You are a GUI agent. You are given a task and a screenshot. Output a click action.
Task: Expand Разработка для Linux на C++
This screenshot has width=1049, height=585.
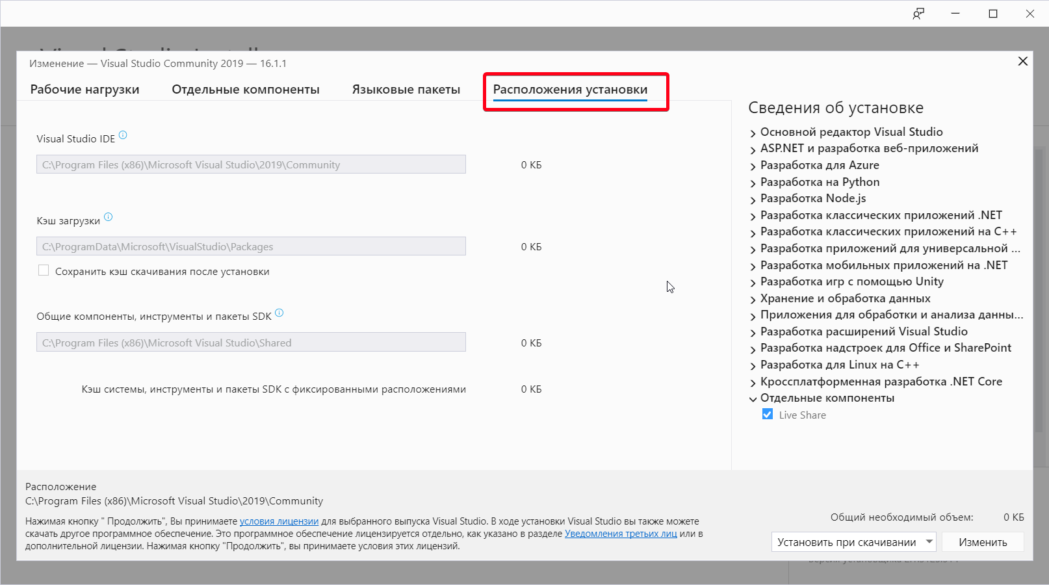(x=753, y=366)
